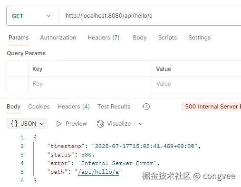Open the Settings tab
The width and height of the screenshot is (241, 187).
pos(199,38)
